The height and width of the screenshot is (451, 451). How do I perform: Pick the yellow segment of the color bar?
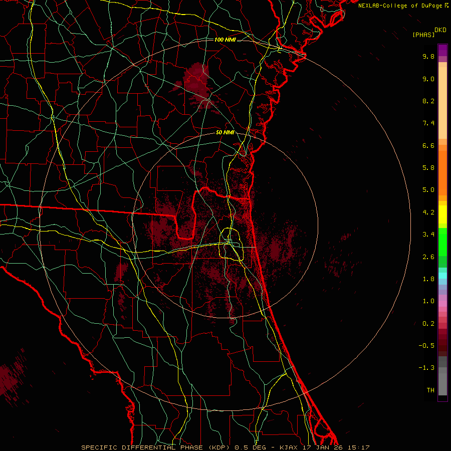pos(442,214)
